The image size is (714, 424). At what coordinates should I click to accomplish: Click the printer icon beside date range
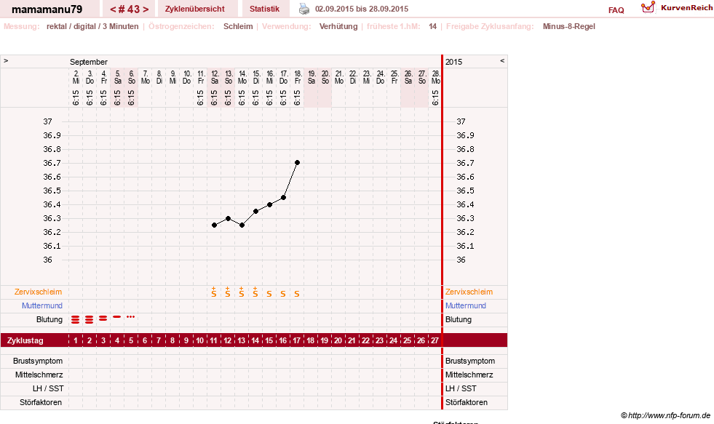pyautogui.click(x=304, y=9)
